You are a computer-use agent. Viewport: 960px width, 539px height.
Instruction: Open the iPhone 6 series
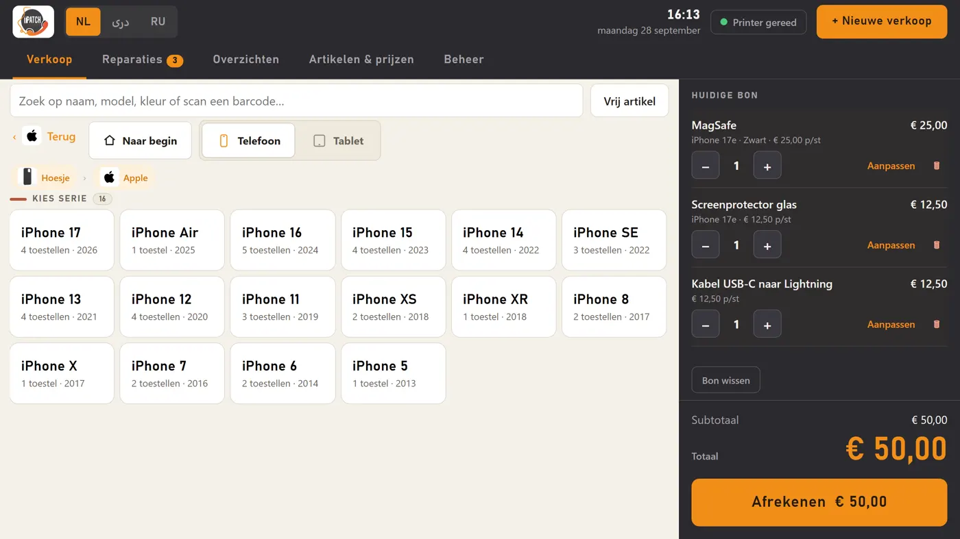283,373
